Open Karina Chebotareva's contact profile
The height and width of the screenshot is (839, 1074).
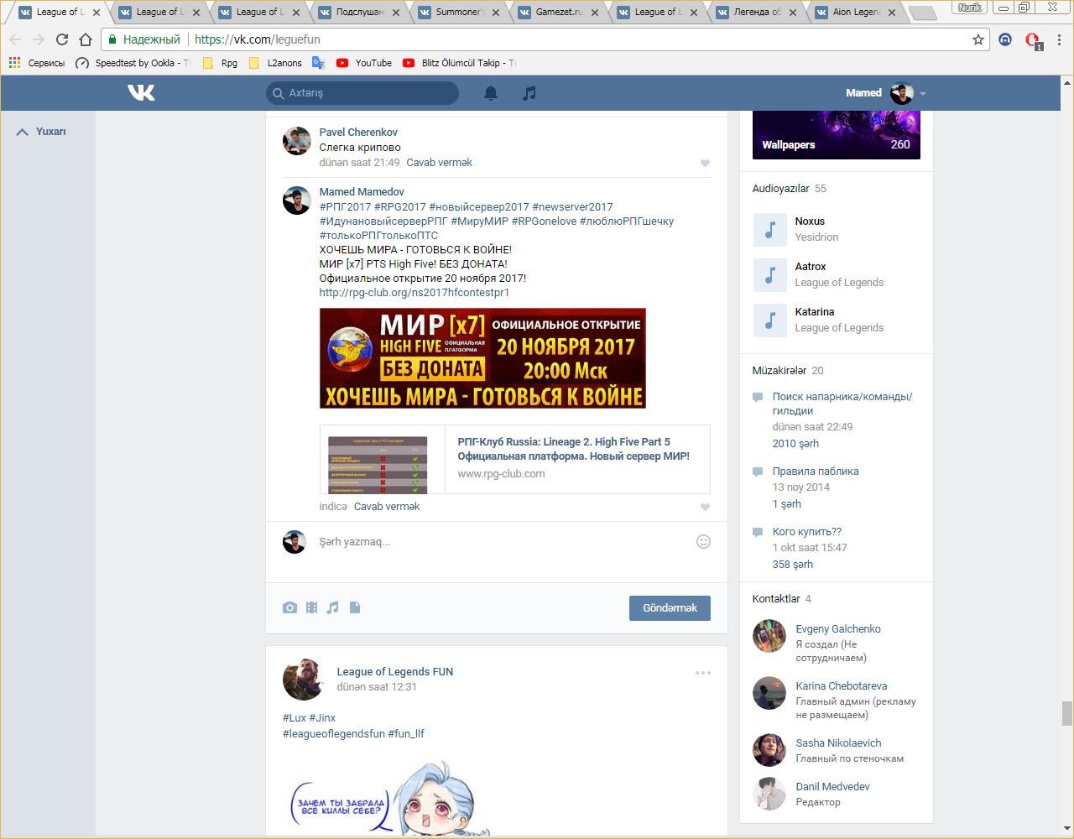(x=842, y=686)
